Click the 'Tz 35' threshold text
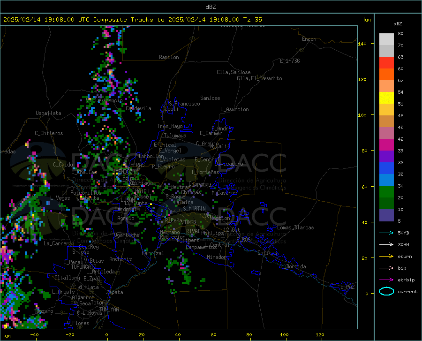 click(x=252, y=20)
